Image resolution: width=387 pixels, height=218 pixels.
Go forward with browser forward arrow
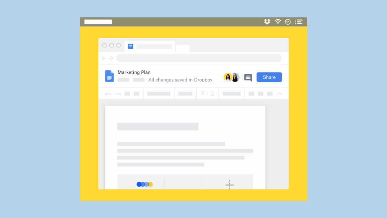click(x=111, y=58)
